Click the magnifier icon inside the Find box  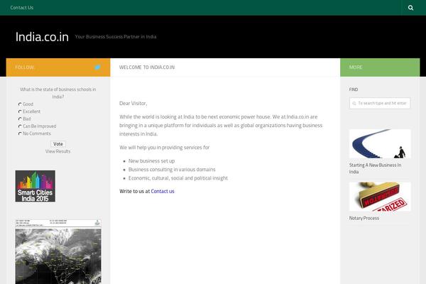[x=354, y=104]
